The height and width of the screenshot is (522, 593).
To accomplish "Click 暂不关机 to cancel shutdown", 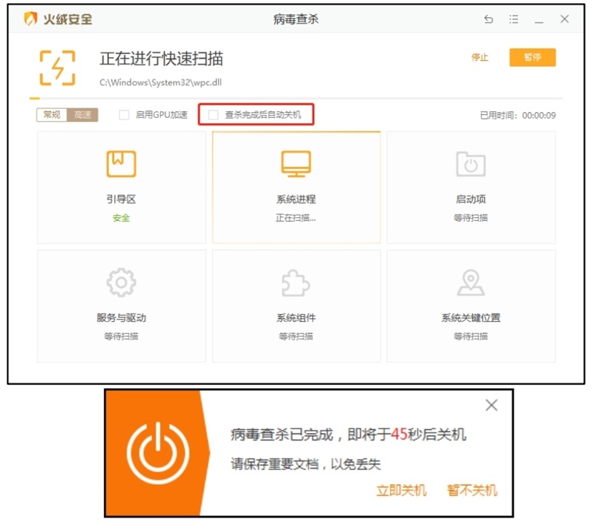I will tap(472, 490).
